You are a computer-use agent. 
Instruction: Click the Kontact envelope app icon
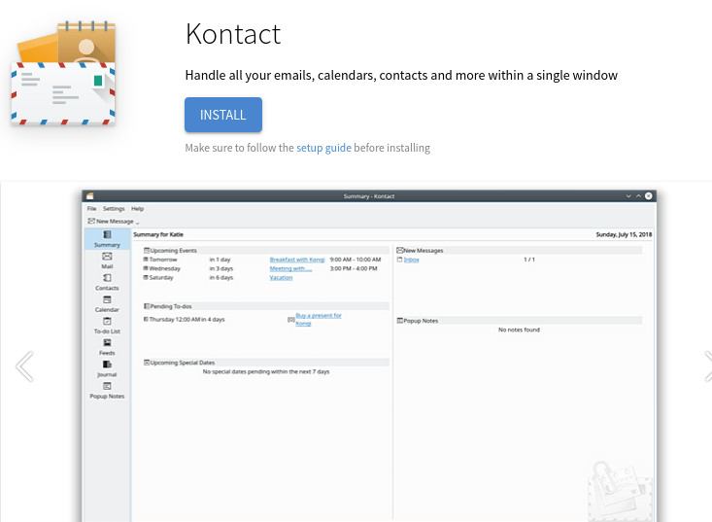point(63,73)
